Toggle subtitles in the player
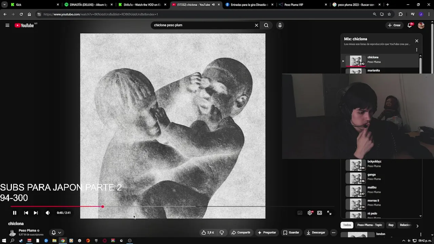 pos(300,213)
